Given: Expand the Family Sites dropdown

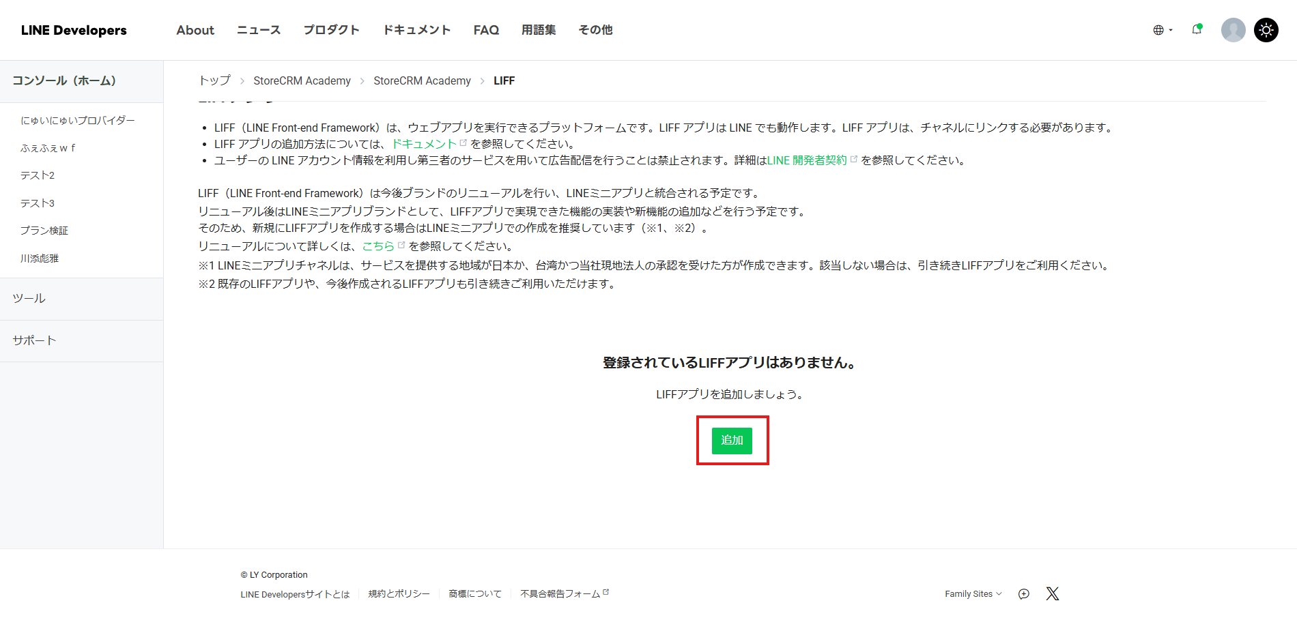Looking at the screenshot, I should tap(973, 594).
